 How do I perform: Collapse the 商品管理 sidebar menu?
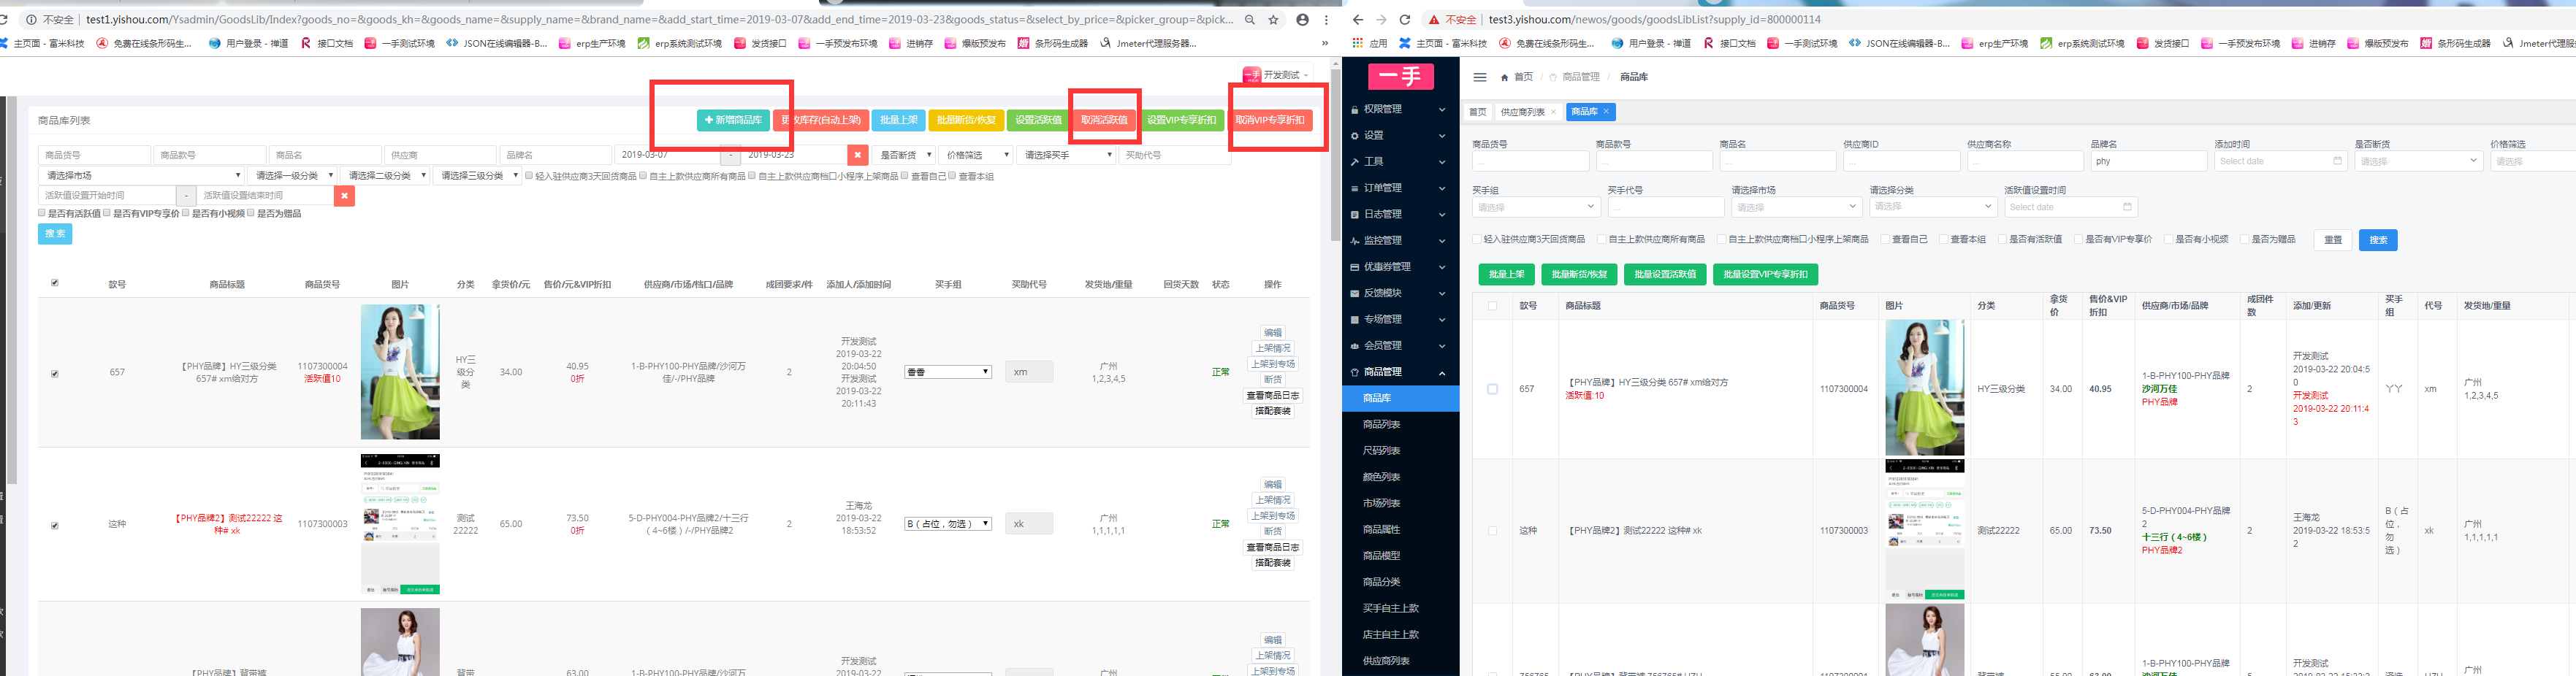pyautogui.click(x=1400, y=372)
